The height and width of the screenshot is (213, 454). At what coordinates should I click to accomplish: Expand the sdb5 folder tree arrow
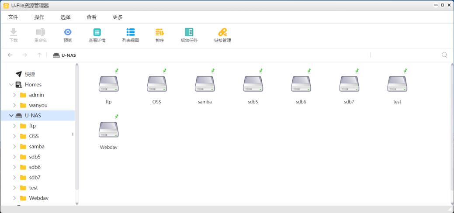[14, 157]
